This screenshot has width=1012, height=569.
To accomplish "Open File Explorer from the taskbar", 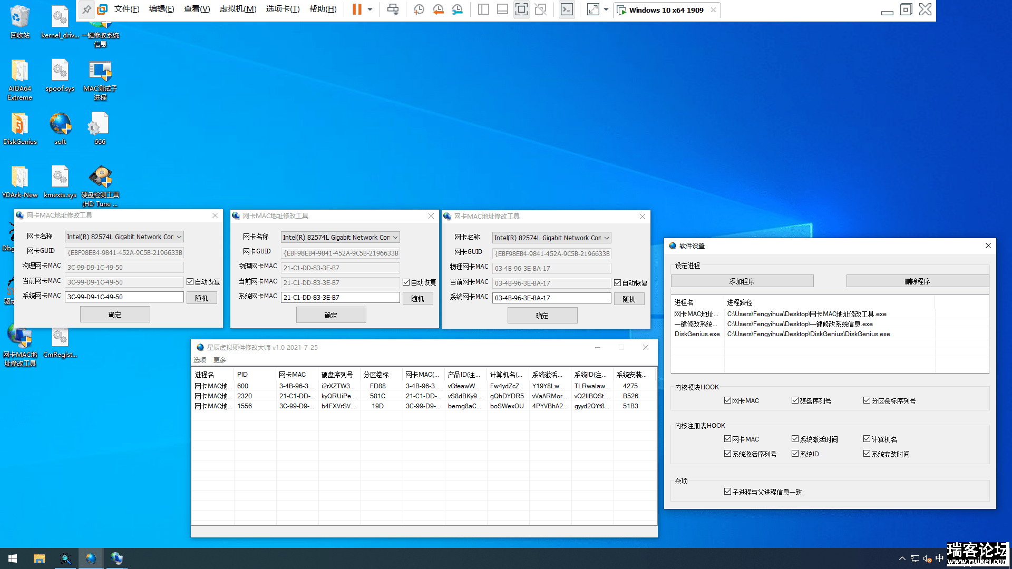I will [39, 558].
